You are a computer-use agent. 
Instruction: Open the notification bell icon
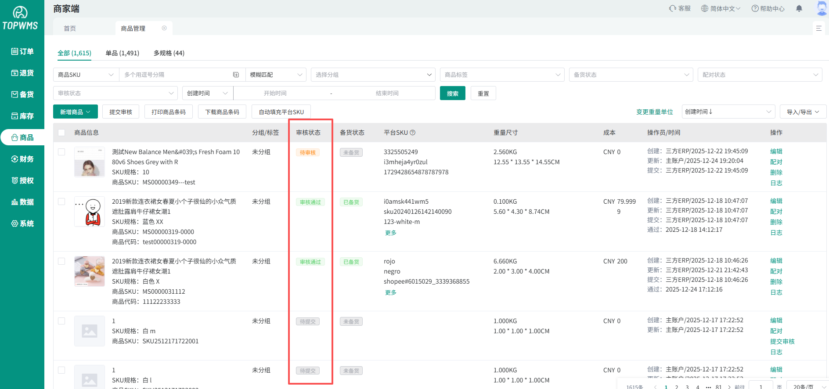tap(799, 8)
